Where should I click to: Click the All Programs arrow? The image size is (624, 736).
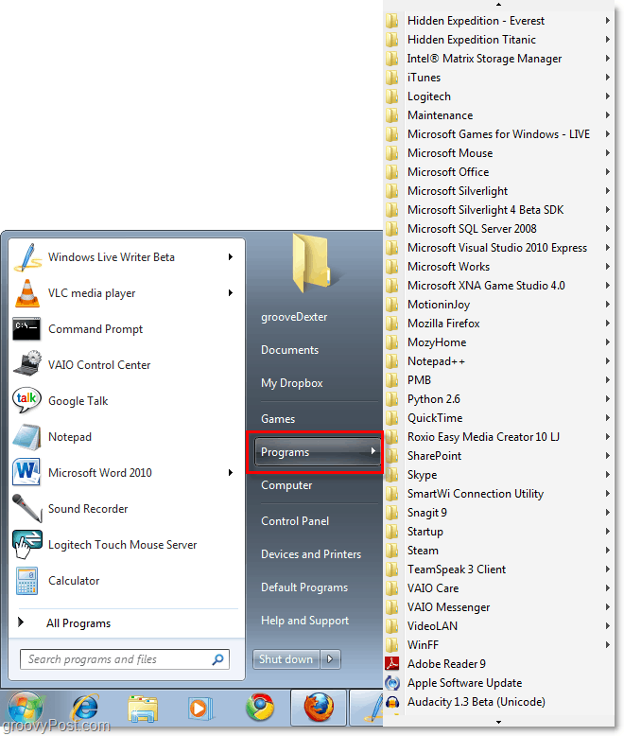point(21,622)
